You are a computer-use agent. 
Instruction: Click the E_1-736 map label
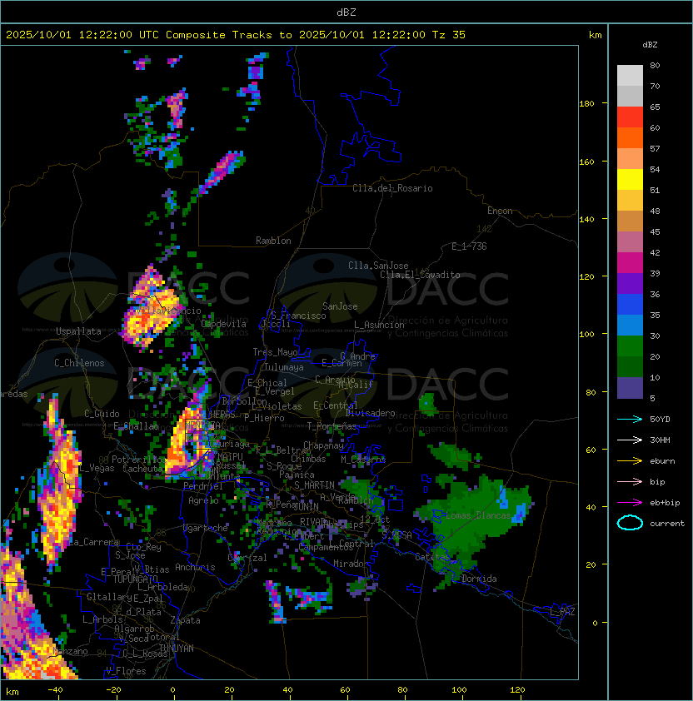click(469, 246)
